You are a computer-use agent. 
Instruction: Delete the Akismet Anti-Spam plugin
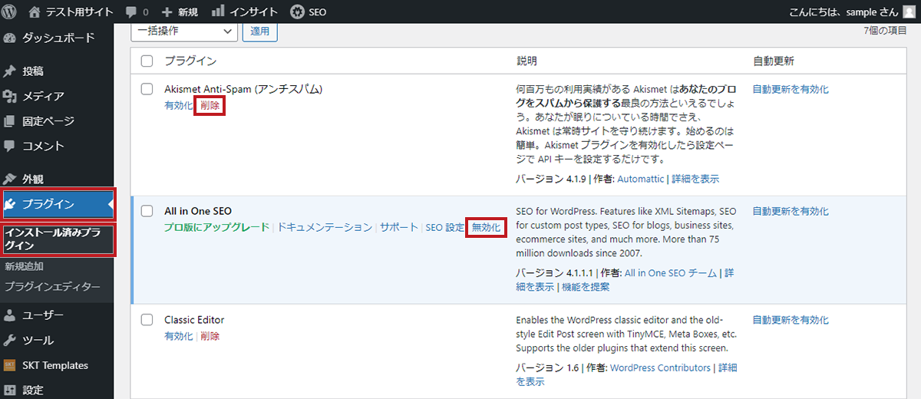[210, 106]
